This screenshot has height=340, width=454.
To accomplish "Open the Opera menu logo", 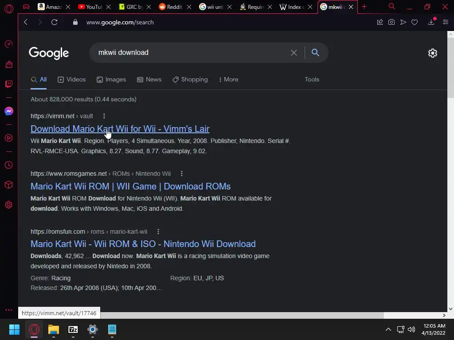I will (x=9, y=9).
